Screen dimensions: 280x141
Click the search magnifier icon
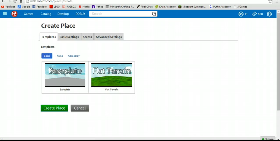tap(154, 14)
